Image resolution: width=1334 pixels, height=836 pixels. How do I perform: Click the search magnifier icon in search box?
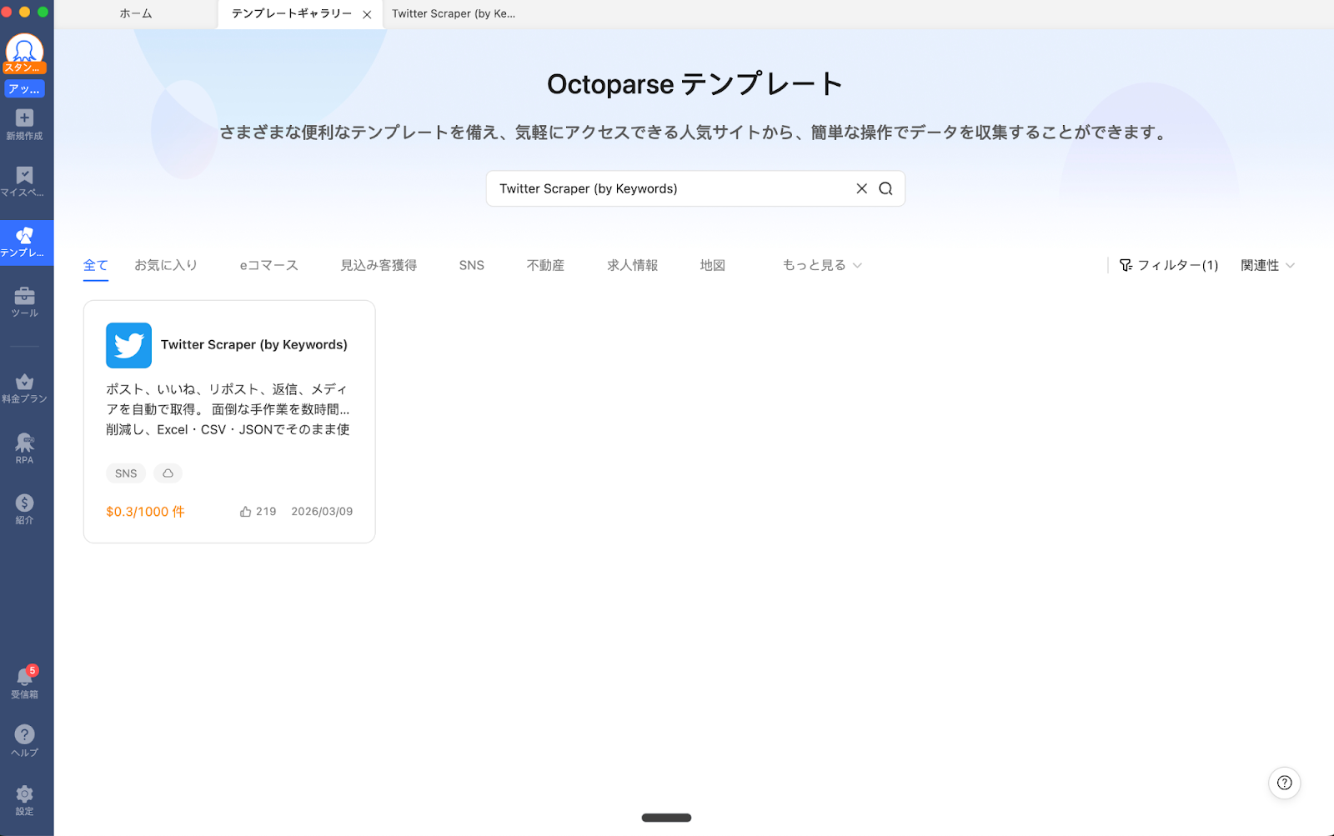(885, 189)
